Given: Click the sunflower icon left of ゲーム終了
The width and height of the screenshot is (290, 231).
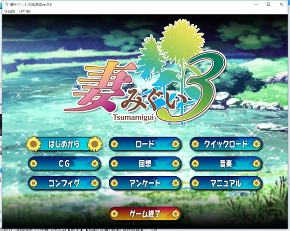Looking at the screenshot, I should point(115,214).
